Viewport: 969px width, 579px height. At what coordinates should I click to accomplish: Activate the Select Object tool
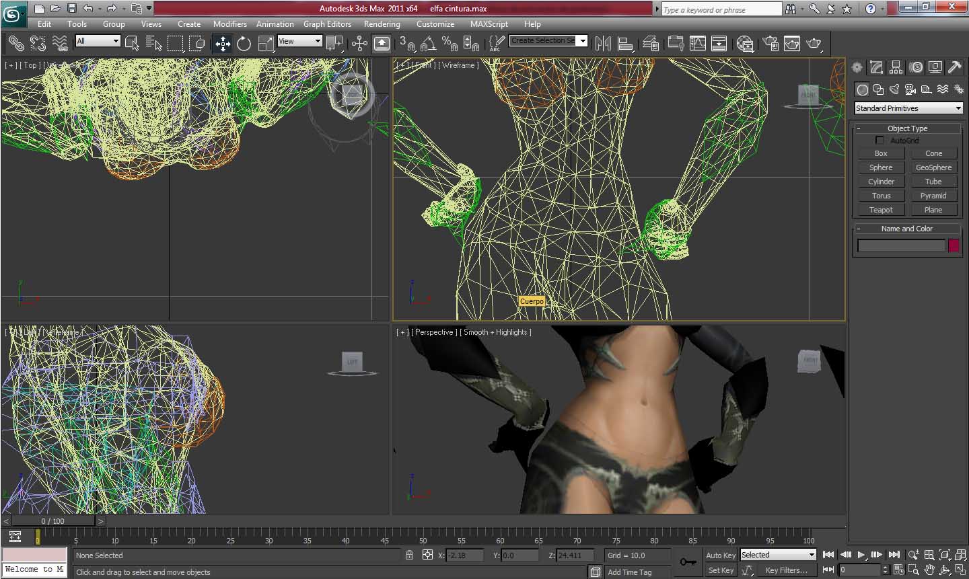tap(132, 44)
